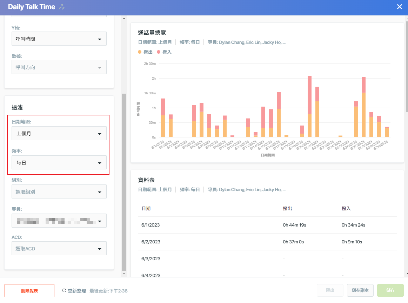Click the 刪除報表 button
Image resolution: width=408 pixels, height=303 pixels.
pos(29,290)
